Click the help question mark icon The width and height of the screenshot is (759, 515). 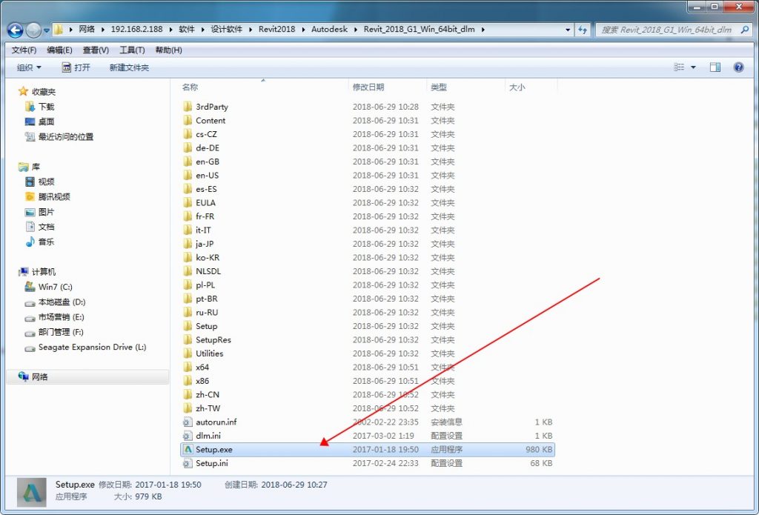738,67
